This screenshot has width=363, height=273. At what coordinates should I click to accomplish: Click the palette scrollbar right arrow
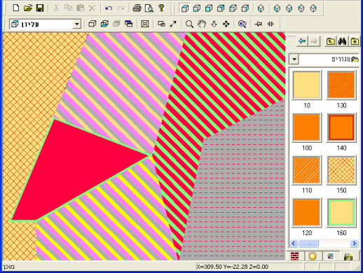[x=355, y=244]
